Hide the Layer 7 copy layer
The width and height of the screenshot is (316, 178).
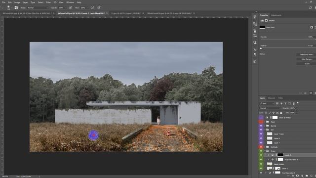[261, 134]
